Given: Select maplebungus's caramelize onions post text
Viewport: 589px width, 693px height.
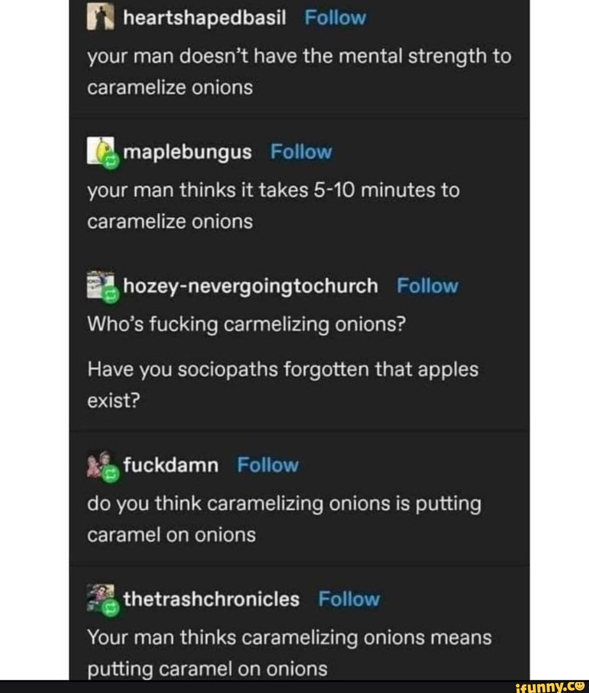Looking at the screenshot, I should click(273, 205).
